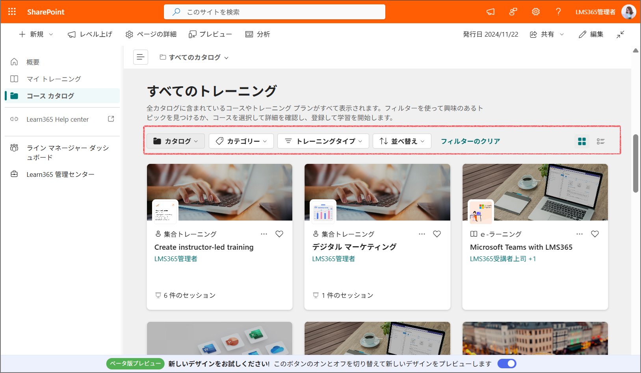Select the grid view layout icon
This screenshot has height=373, width=641.
click(582, 141)
